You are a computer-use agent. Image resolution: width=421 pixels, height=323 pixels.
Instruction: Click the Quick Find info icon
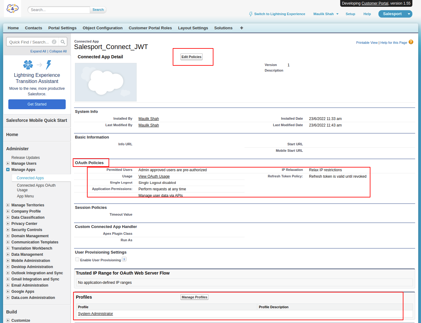coord(54,42)
